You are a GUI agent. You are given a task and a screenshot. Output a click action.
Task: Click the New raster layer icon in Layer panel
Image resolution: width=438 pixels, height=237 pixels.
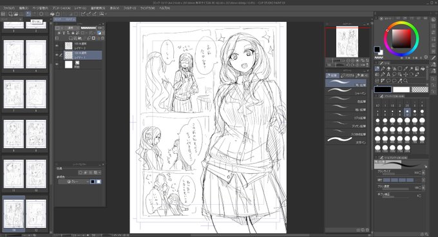pos(71,38)
